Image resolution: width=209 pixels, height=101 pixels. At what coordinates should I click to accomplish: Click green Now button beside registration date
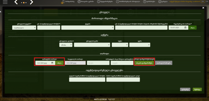[193, 28]
